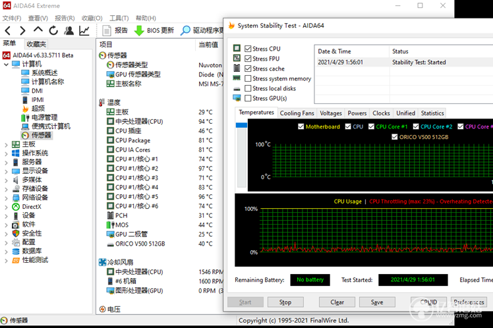Click the CPUID button
Screen dimensions: 493x328
pyautogui.click(x=428, y=302)
